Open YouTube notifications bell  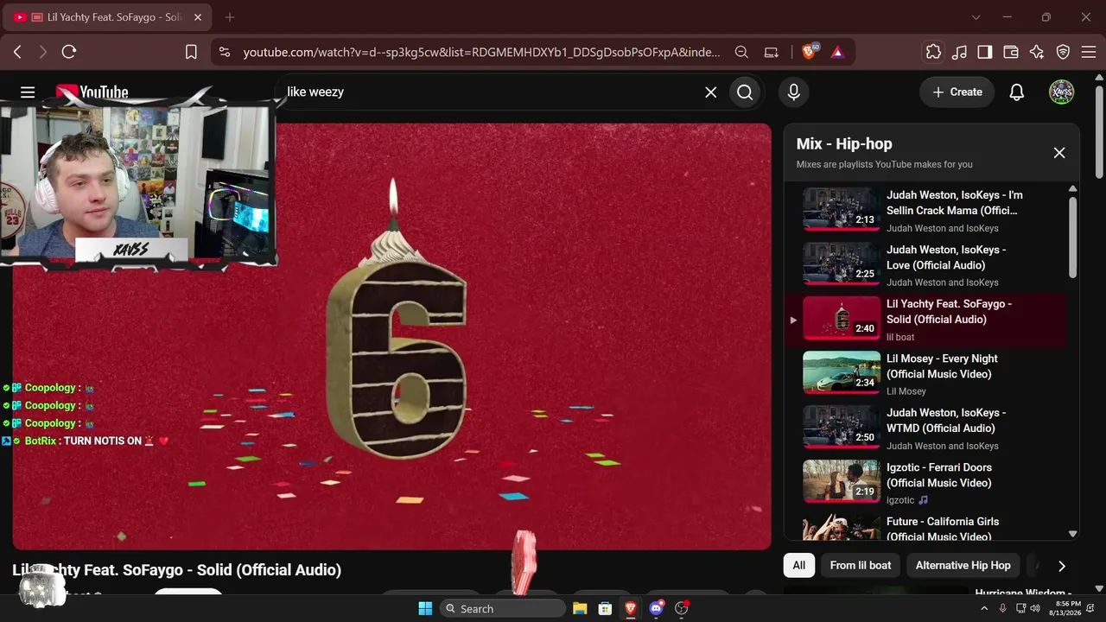tap(1017, 92)
